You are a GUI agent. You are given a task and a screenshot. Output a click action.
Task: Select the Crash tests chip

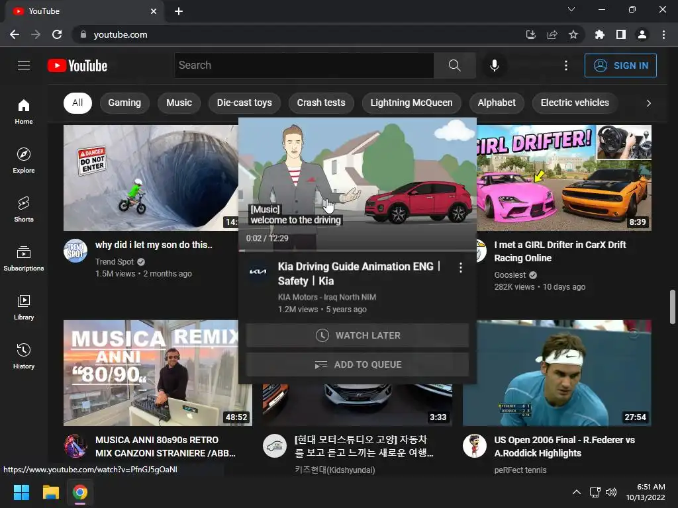tap(321, 103)
